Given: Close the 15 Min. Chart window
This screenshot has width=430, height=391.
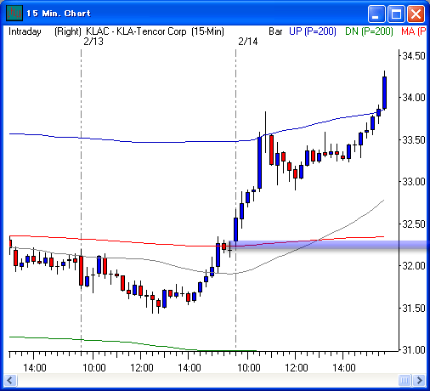Looking at the screenshot, I should tap(416, 14).
